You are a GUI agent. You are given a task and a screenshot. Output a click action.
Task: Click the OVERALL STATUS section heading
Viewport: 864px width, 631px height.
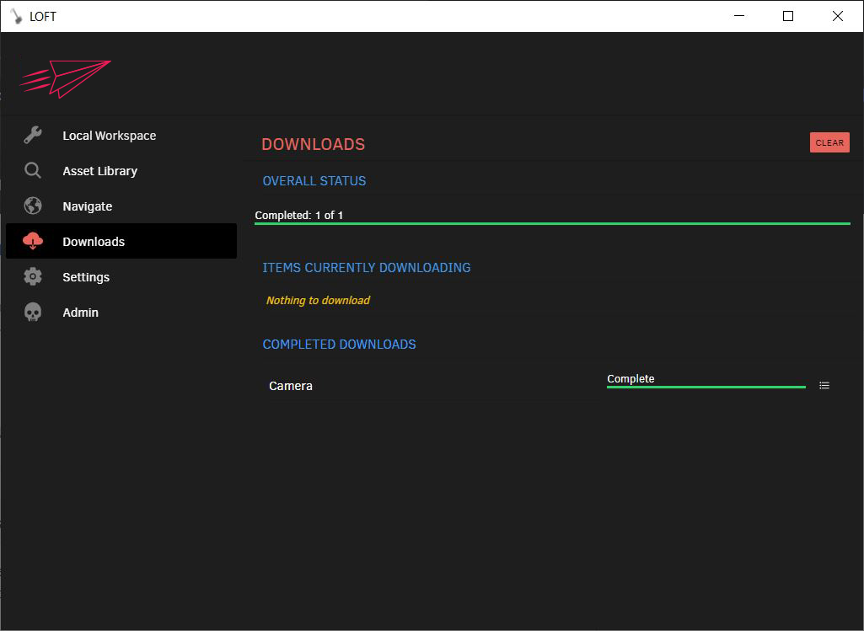click(x=314, y=180)
